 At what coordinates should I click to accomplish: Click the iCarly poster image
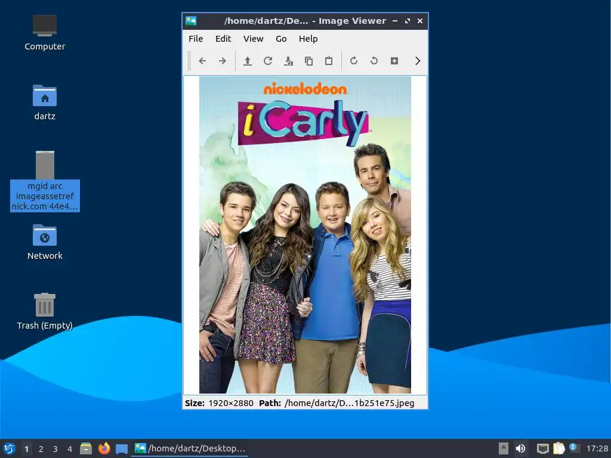coord(305,235)
